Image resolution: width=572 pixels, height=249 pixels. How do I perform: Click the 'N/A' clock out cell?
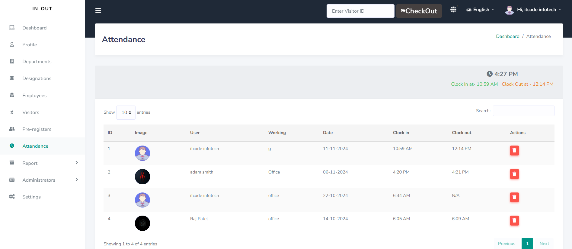pos(455,195)
